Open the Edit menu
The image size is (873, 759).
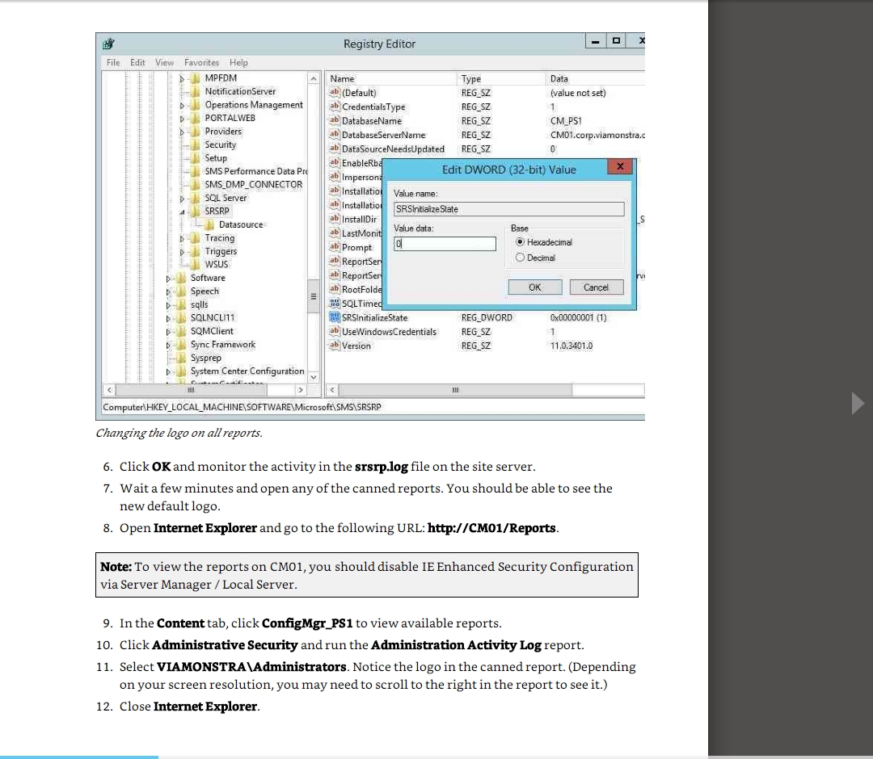pos(137,62)
